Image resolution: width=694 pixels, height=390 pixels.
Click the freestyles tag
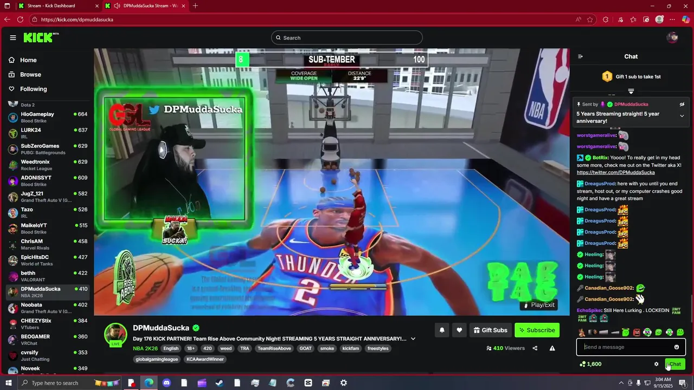coord(378,348)
